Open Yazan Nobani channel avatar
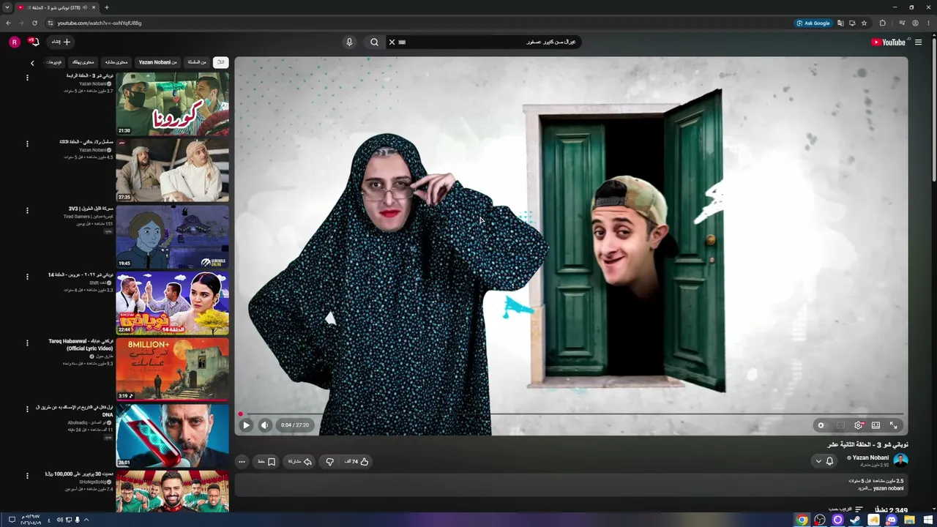This screenshot has width=937, height=527. click(900, 460)
